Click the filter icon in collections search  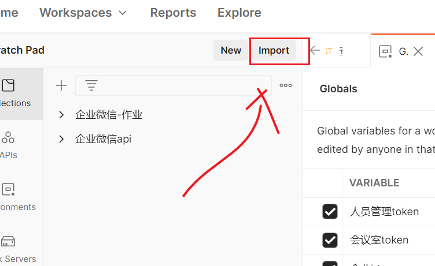click(91, 85)
